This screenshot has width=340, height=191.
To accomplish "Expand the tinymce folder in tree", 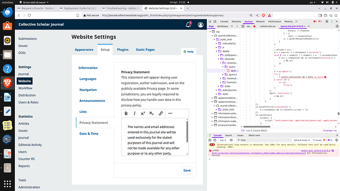I will click(x=221, y=82).
